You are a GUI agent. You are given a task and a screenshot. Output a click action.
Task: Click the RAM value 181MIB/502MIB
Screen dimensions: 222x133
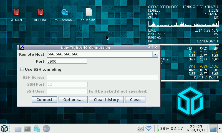(208, 41)
